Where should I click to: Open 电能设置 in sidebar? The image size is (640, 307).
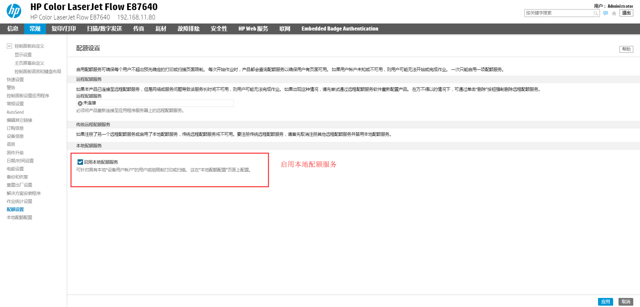(x=15, y=169)
